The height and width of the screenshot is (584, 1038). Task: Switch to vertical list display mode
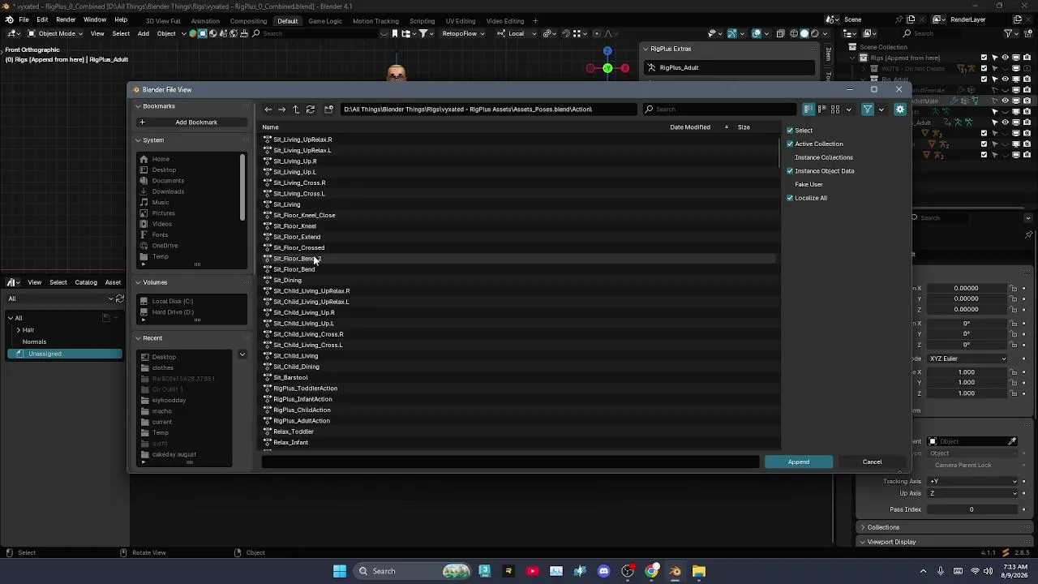click(x=809, y=109)
